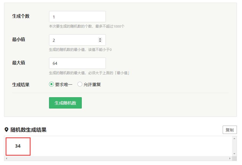Click the horizontal scrollbar right arrow
Viewport: 242px width, 165px height.
(x=230, y=158)
